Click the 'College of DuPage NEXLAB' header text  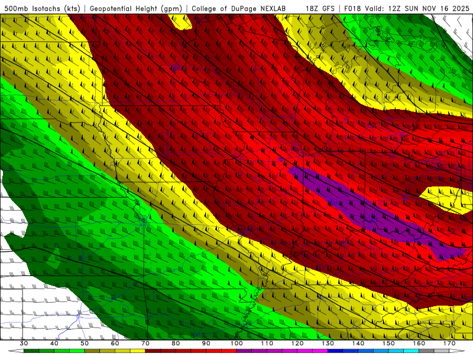tap(238, 9)
